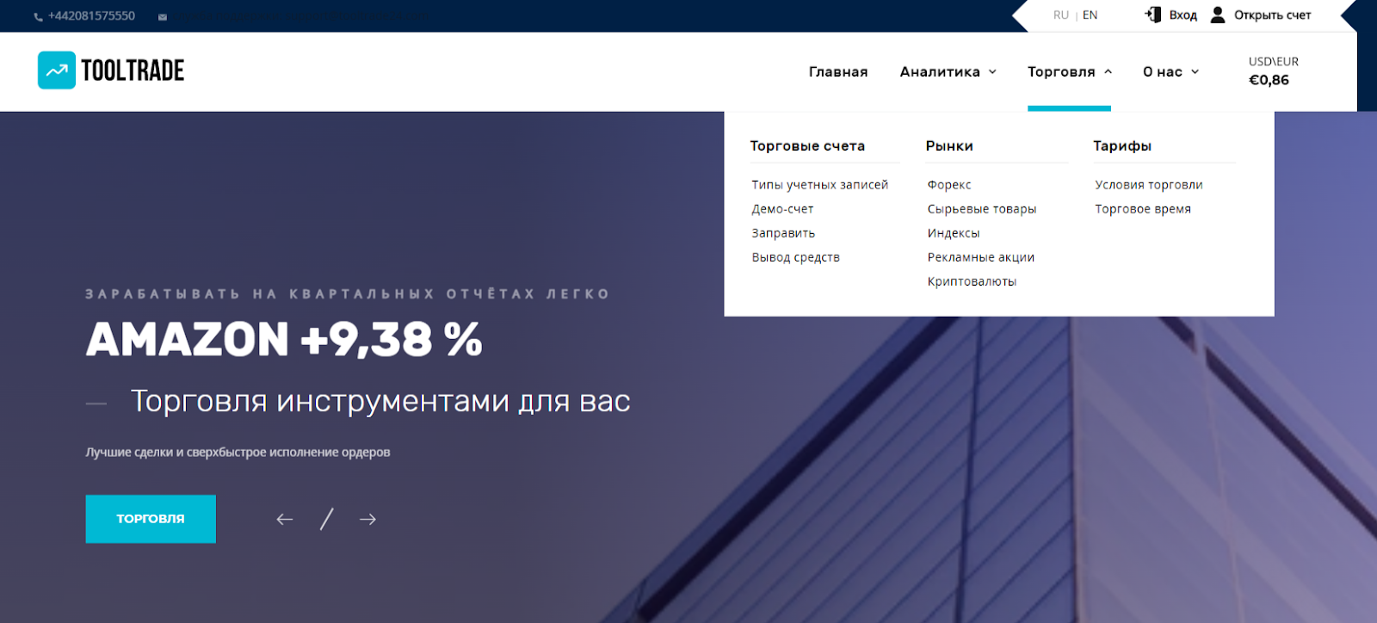This screenshot has width=1377, height=623.
Task: Click the AMAZON +9,38 % headline
Action: [284, 339]
